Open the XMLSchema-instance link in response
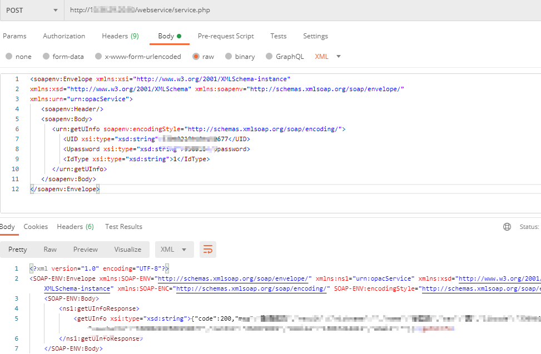This screenshot has height=354, width=541. [77, 288]
